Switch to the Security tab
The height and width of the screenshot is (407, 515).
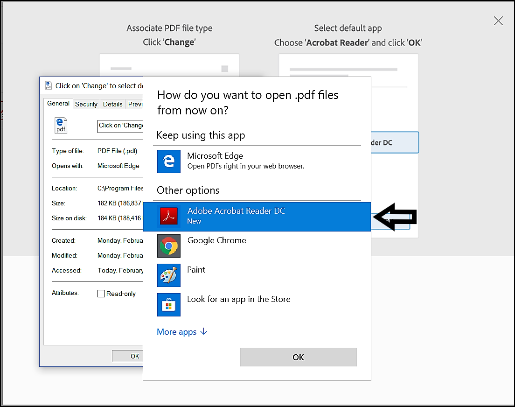pyautogui.click(x=86, y=104)
